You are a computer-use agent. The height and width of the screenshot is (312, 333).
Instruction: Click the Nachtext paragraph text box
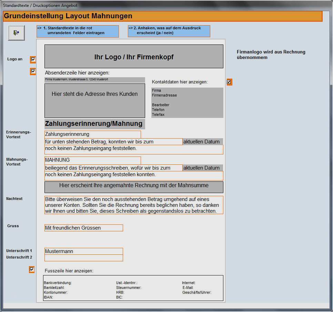click(x=134, y=205)
